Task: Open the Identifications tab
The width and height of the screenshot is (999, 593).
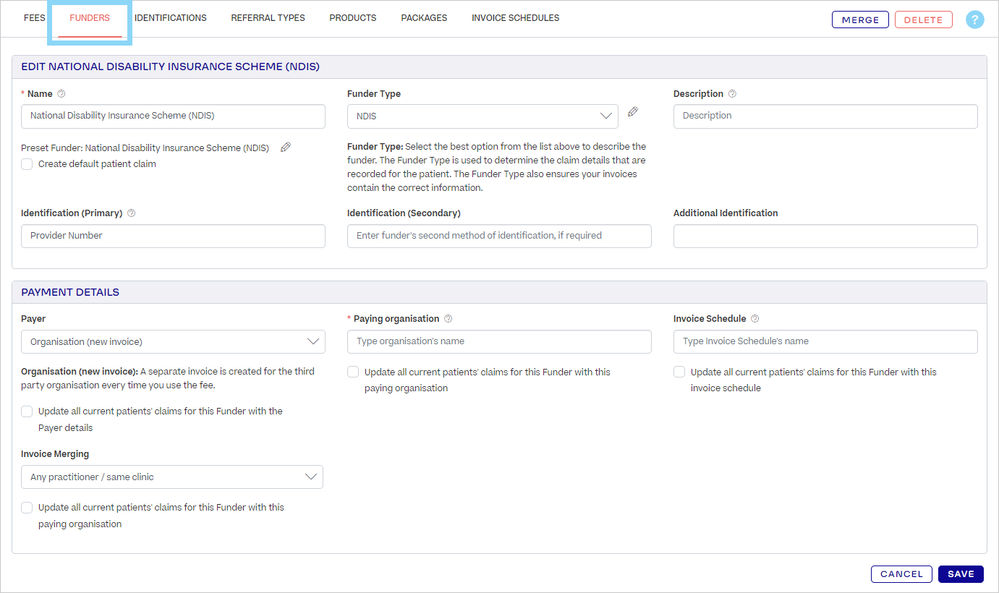Action: coord(171,18)
